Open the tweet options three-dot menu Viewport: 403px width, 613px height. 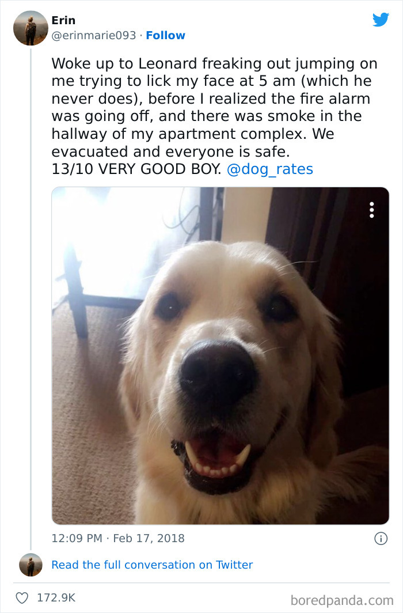click(371, 210)
